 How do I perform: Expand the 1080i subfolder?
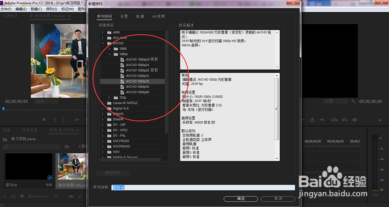(109, 49)
